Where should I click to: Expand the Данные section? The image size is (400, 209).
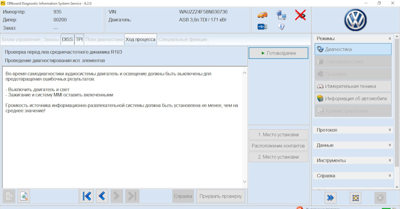(x=390, y=145)
